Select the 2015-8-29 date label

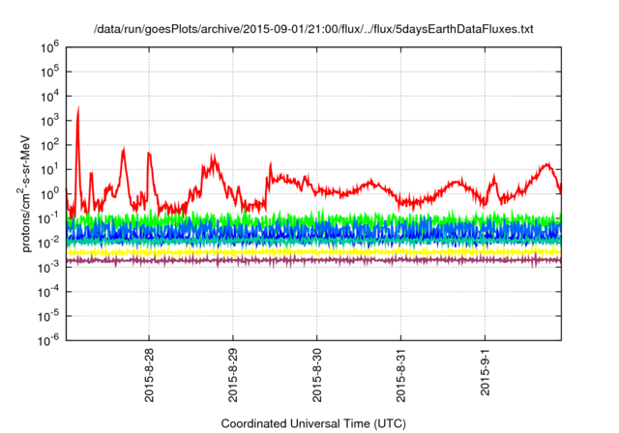point(233,375)
